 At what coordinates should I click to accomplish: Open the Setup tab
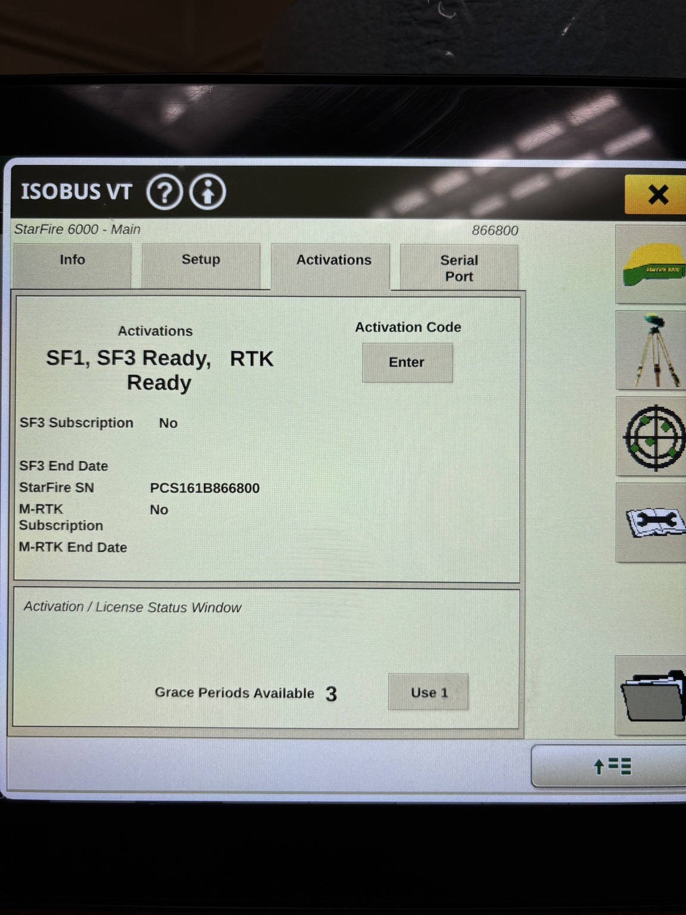(x=201, y=260)
